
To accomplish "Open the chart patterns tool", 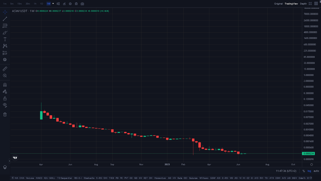I will (x=5, y=46).
